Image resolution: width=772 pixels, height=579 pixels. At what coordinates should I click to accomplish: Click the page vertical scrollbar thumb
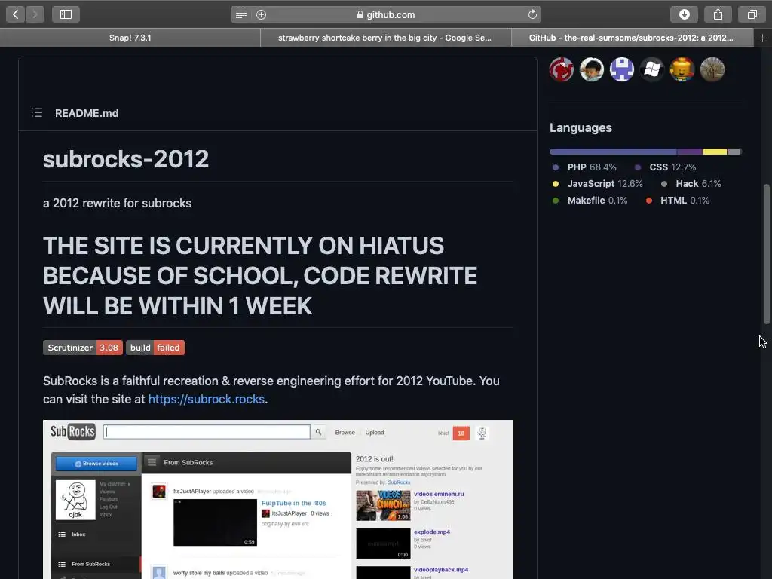pos(766,254)
